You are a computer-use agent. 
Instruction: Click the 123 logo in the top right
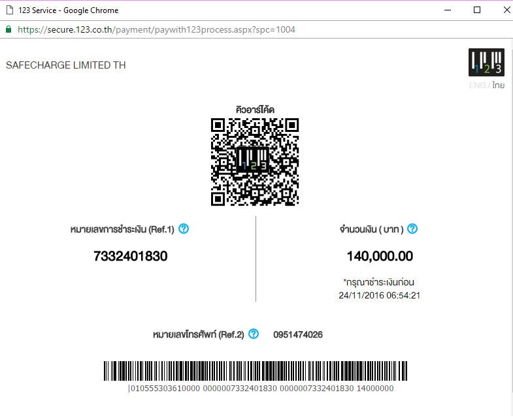(x=486, y=62)
